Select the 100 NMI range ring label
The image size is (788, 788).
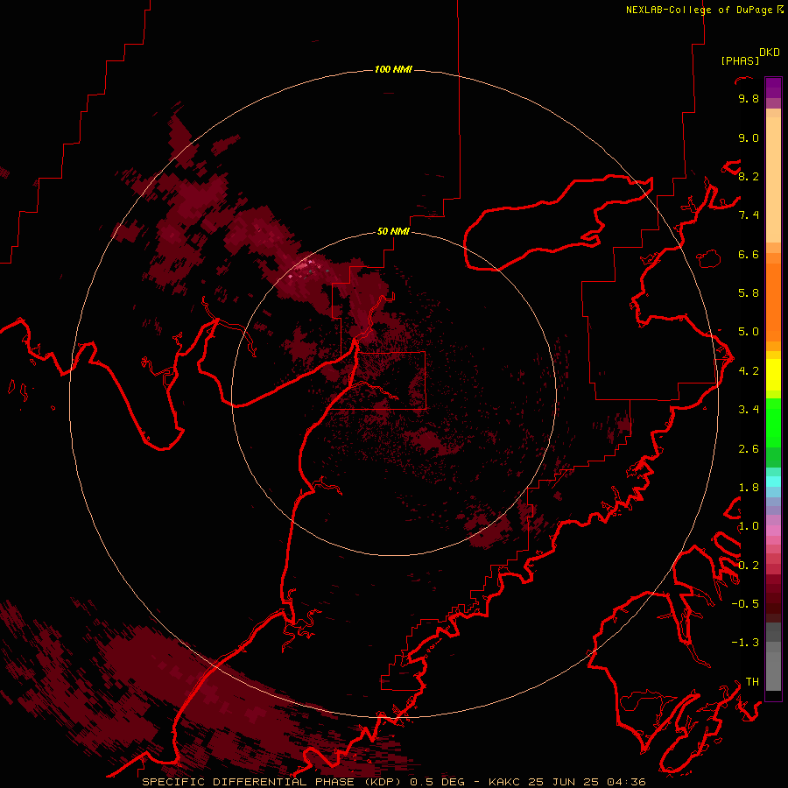point(393,69)
